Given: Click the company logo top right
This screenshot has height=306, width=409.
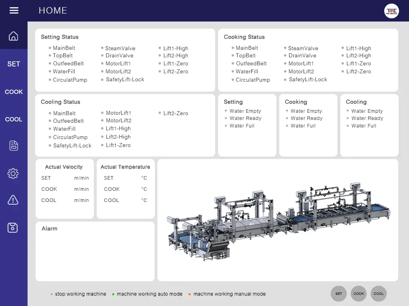Looking at the screenshot, I should pyautogui.click(x=391, y=11).
